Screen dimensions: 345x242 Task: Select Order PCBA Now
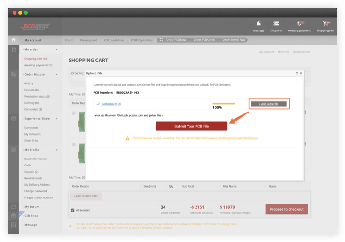point(204,40)
